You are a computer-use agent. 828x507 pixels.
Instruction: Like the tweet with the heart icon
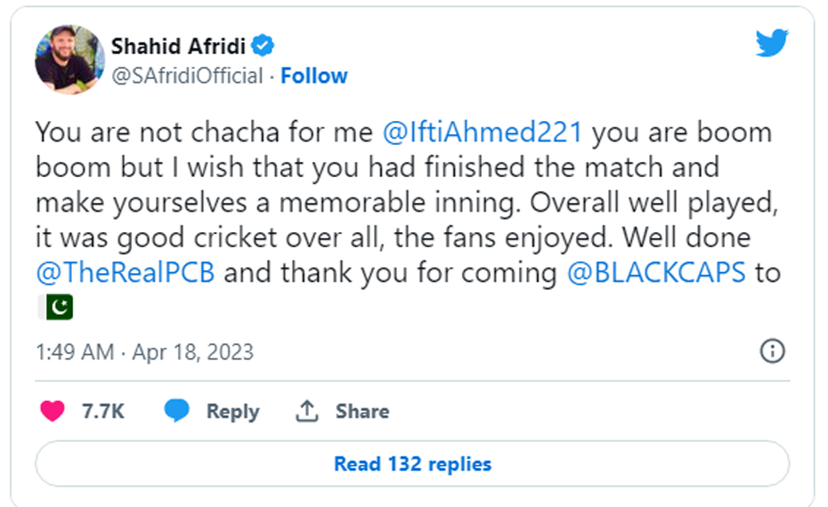pos(53,411)
